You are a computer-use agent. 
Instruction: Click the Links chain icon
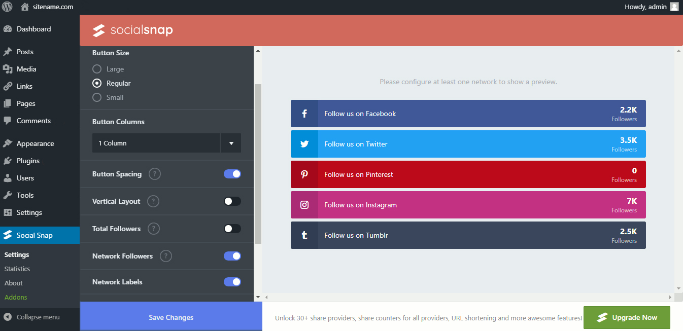point(8,86)
